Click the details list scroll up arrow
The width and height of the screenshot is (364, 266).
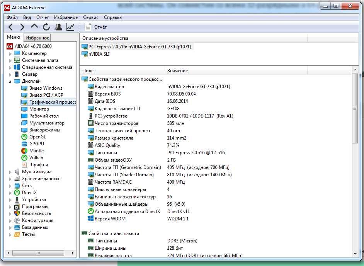point(355,70)
